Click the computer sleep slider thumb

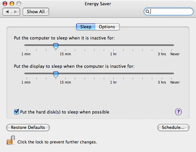pyautogui.click(x=56, y=46)
